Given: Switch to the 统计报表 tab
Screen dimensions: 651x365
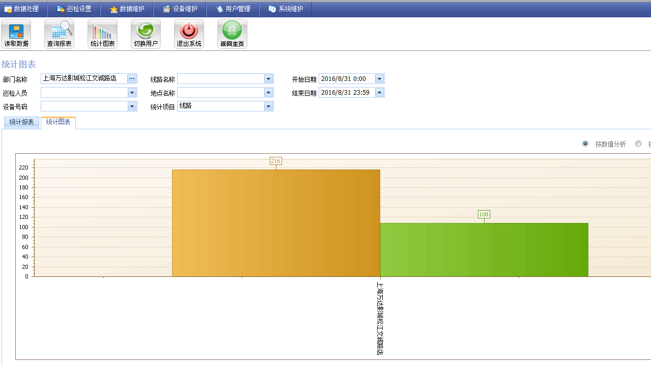Looking at the screenshot, I should [21, 122].
